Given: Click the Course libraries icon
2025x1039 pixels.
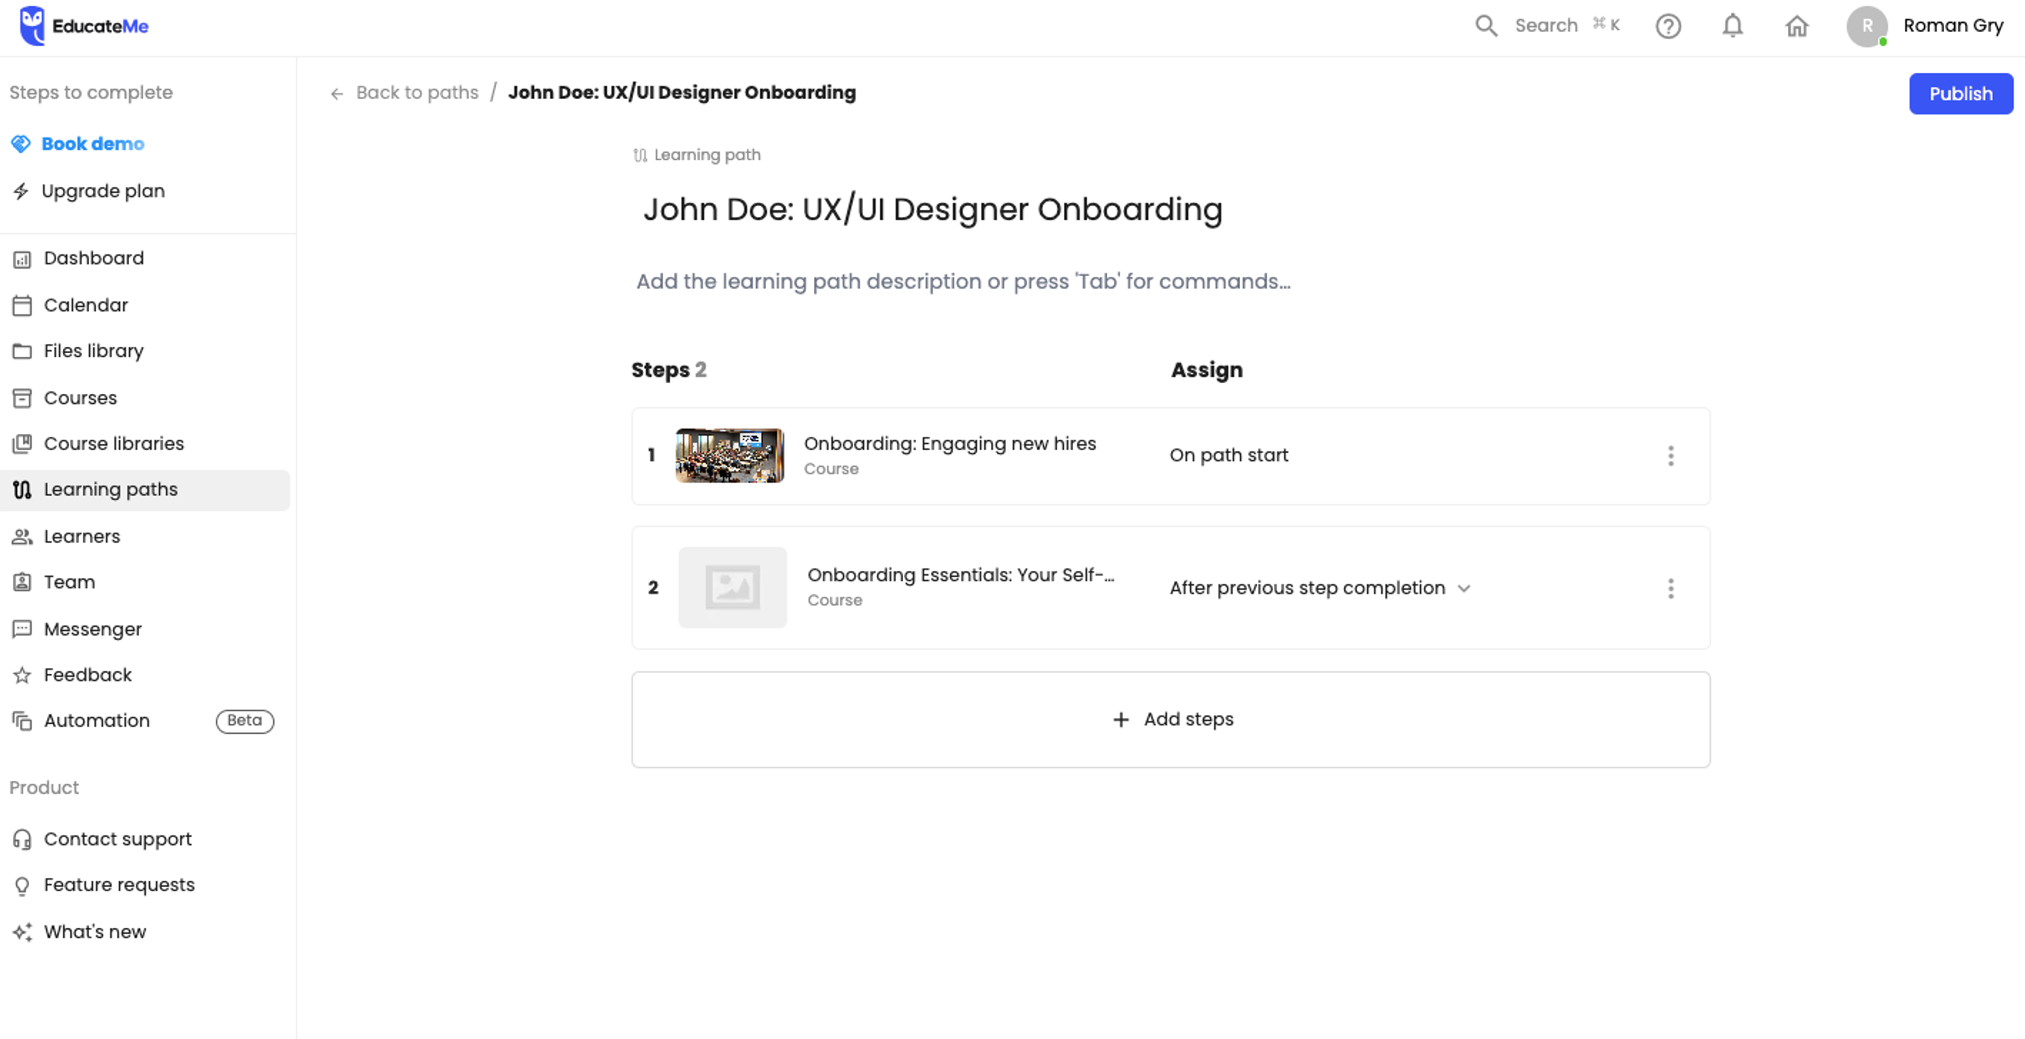Looking at the screenshot, I should tap(22, 444).
